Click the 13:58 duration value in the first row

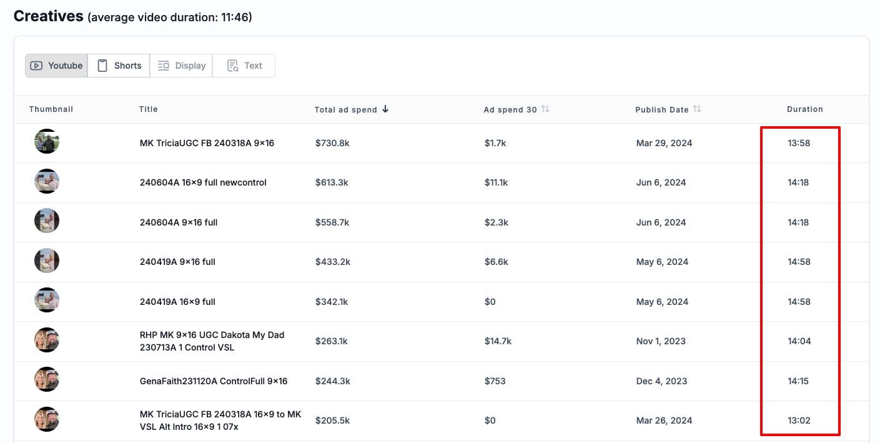click(x=800, y=142)
